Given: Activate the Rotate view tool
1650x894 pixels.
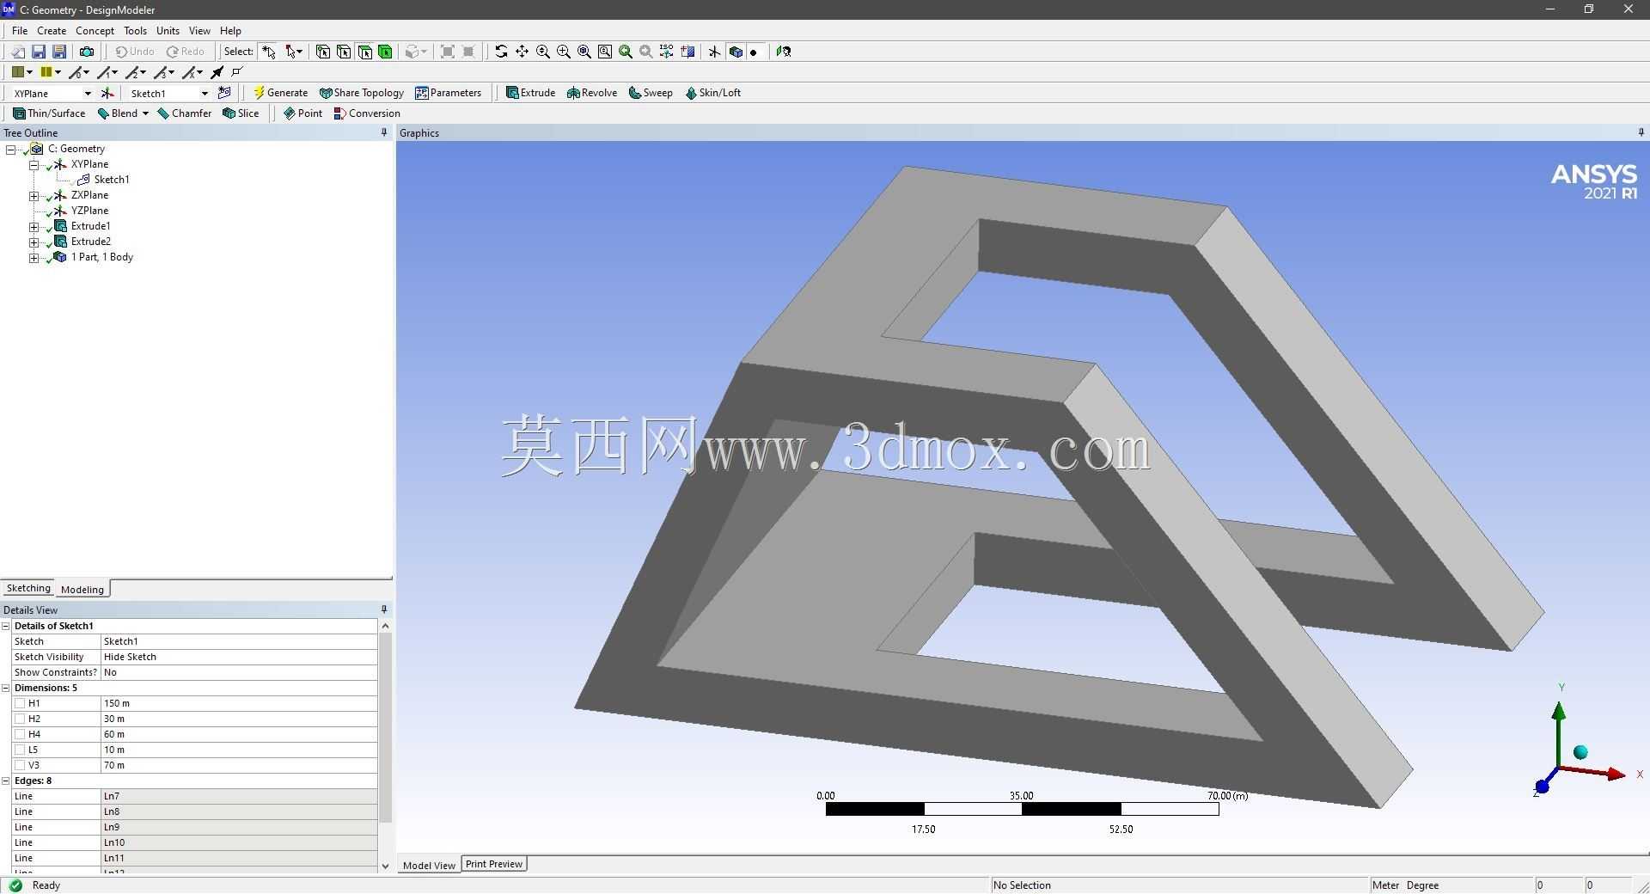Looking at the screenshot, I should coord(501,52).
